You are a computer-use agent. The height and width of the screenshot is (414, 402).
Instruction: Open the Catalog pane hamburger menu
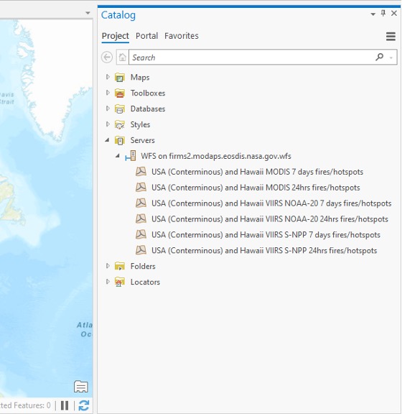(391, 36)
